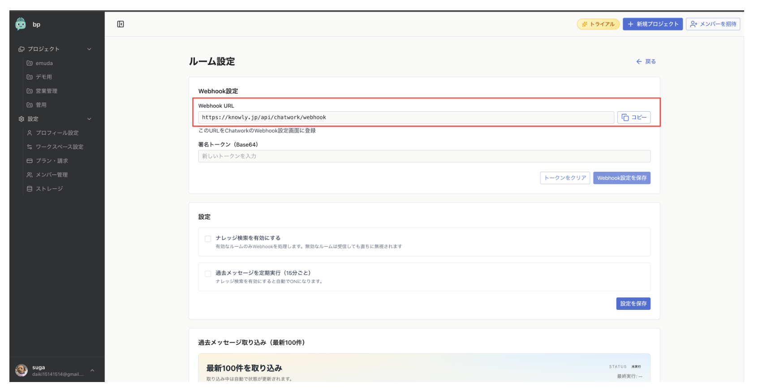Click Webhook設定を保存 button

pyautogui.click(x=622, y=178)
